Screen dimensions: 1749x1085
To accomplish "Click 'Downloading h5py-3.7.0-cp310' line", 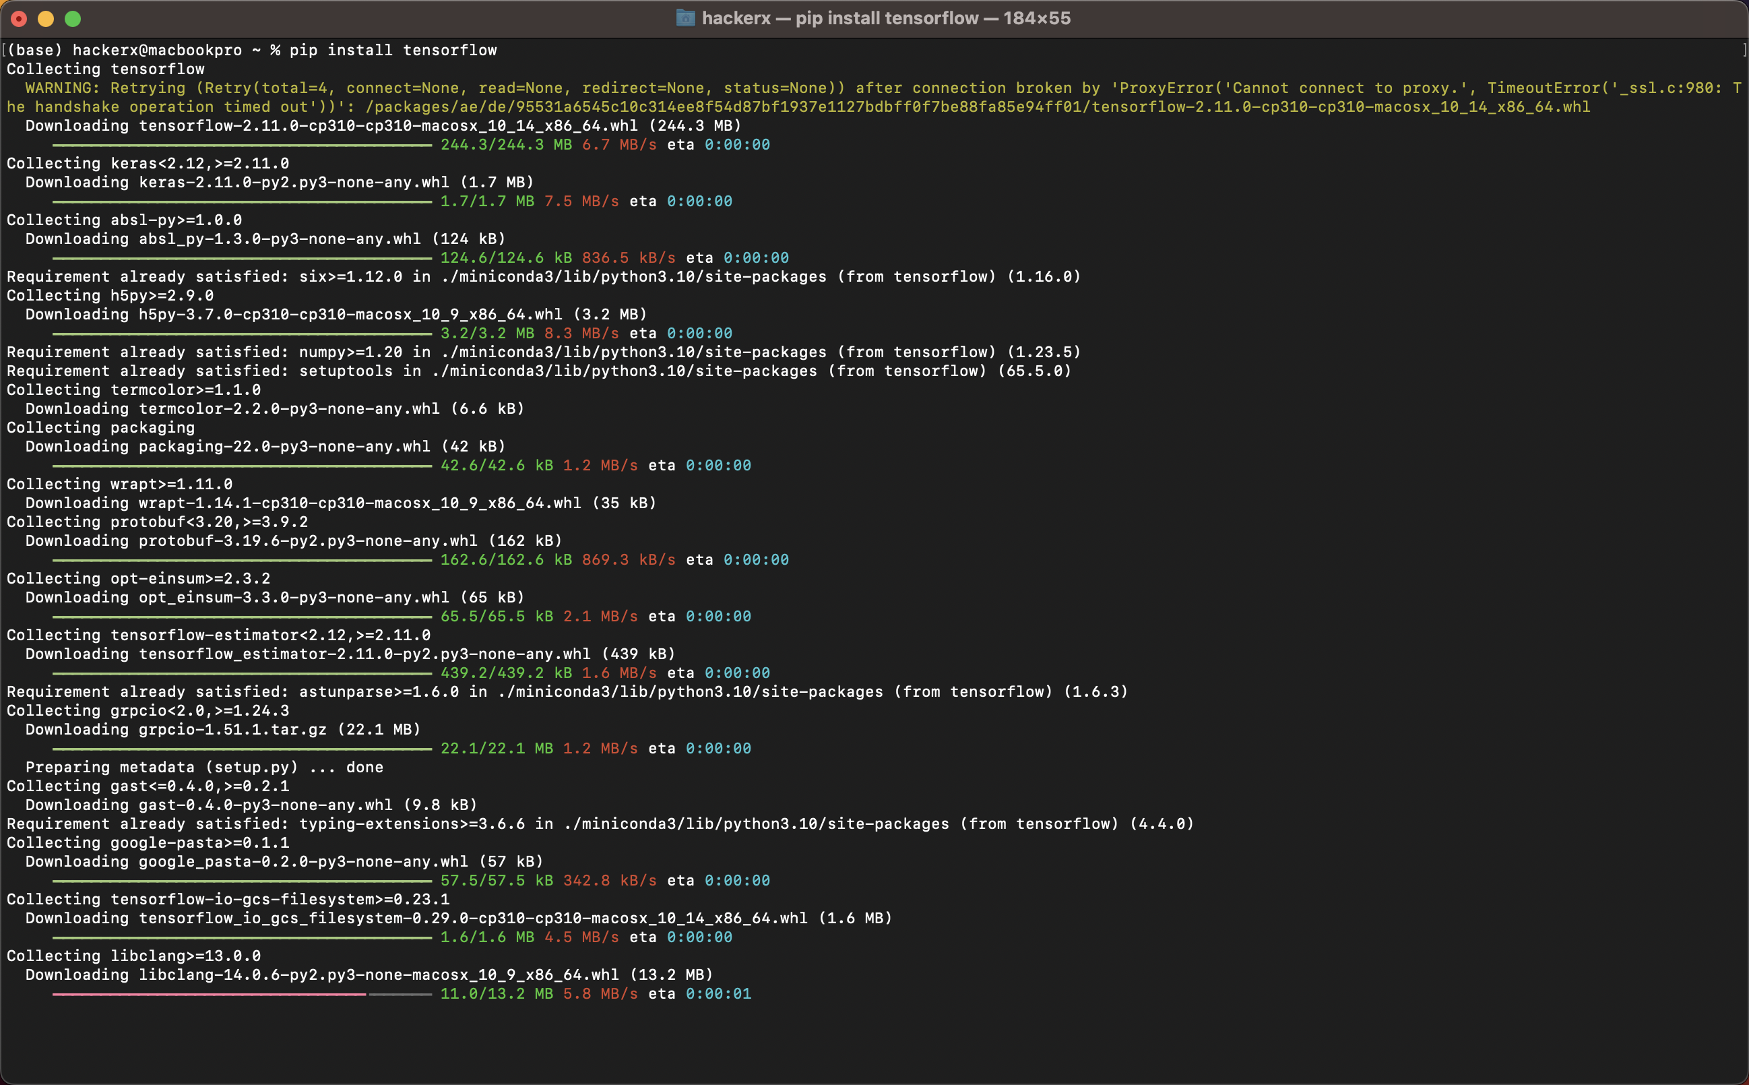I will (x=336, y=314).
